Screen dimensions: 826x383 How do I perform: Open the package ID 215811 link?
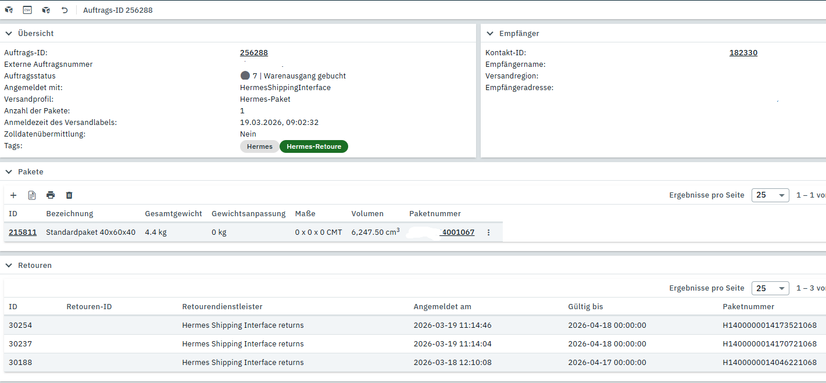point(23,232)
